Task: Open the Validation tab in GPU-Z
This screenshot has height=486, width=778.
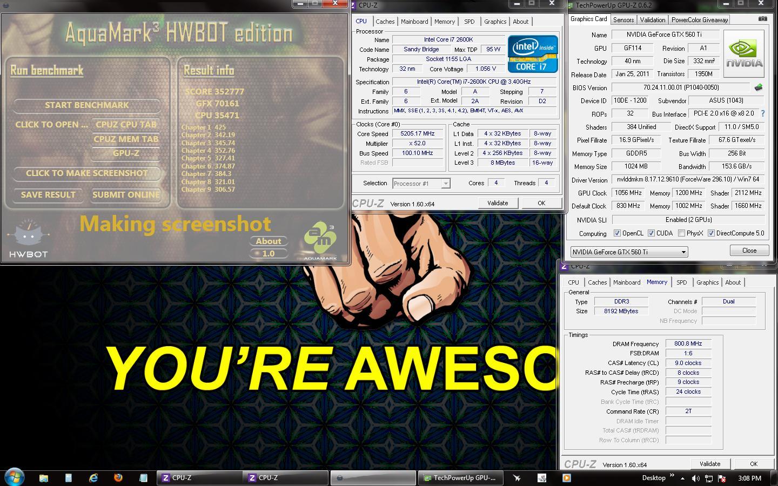Action: 652,19
